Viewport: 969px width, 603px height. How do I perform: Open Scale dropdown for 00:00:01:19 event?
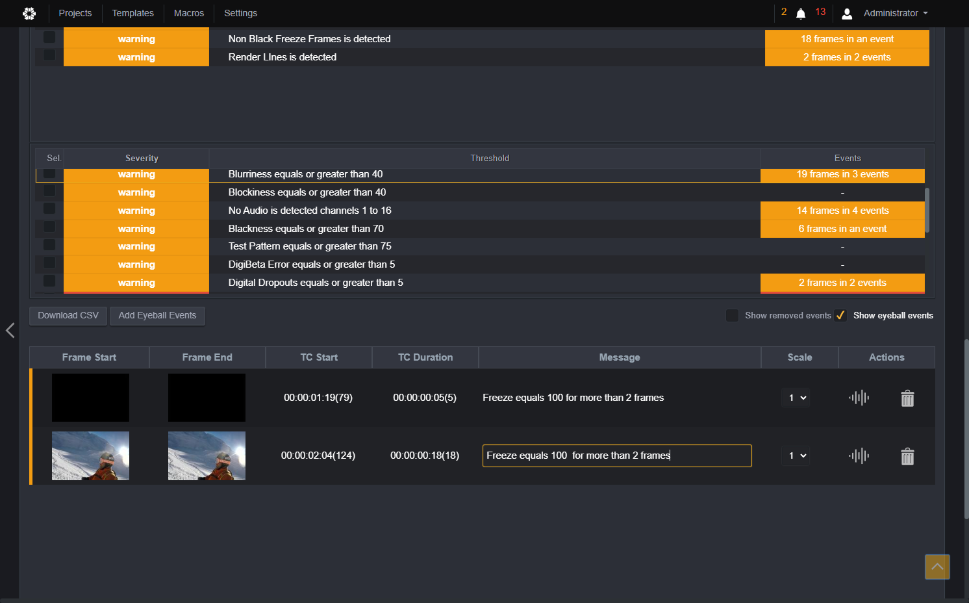click(797, 398)
